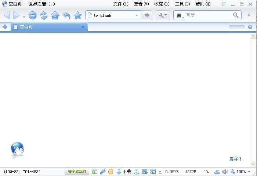Click the scrollbar down arrow
Viewport: 257px width, 176px height.
pyautogui.click(x=253, y=164)
